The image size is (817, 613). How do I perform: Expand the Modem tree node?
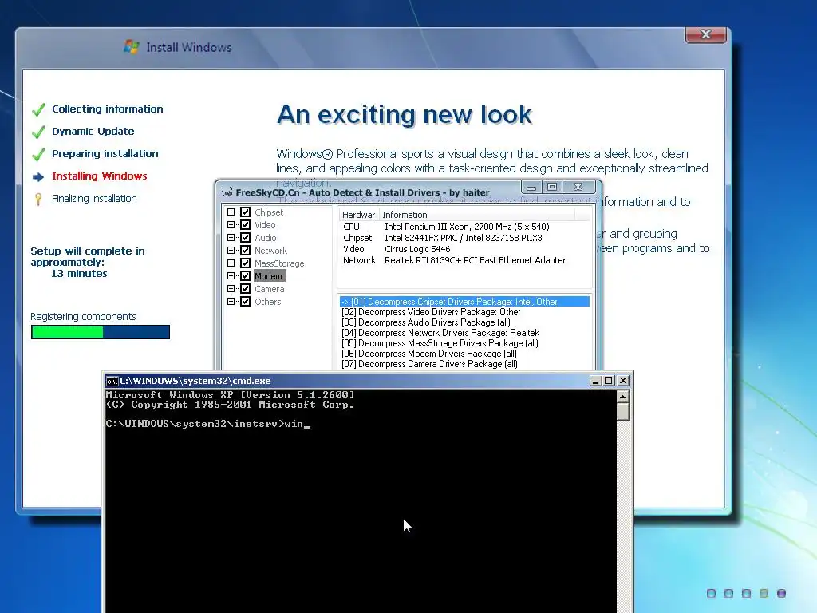[x=231, y=275]
